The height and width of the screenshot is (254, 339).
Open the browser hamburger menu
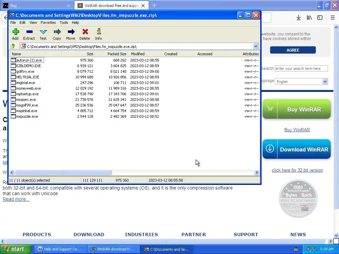[x=333, y=18]
